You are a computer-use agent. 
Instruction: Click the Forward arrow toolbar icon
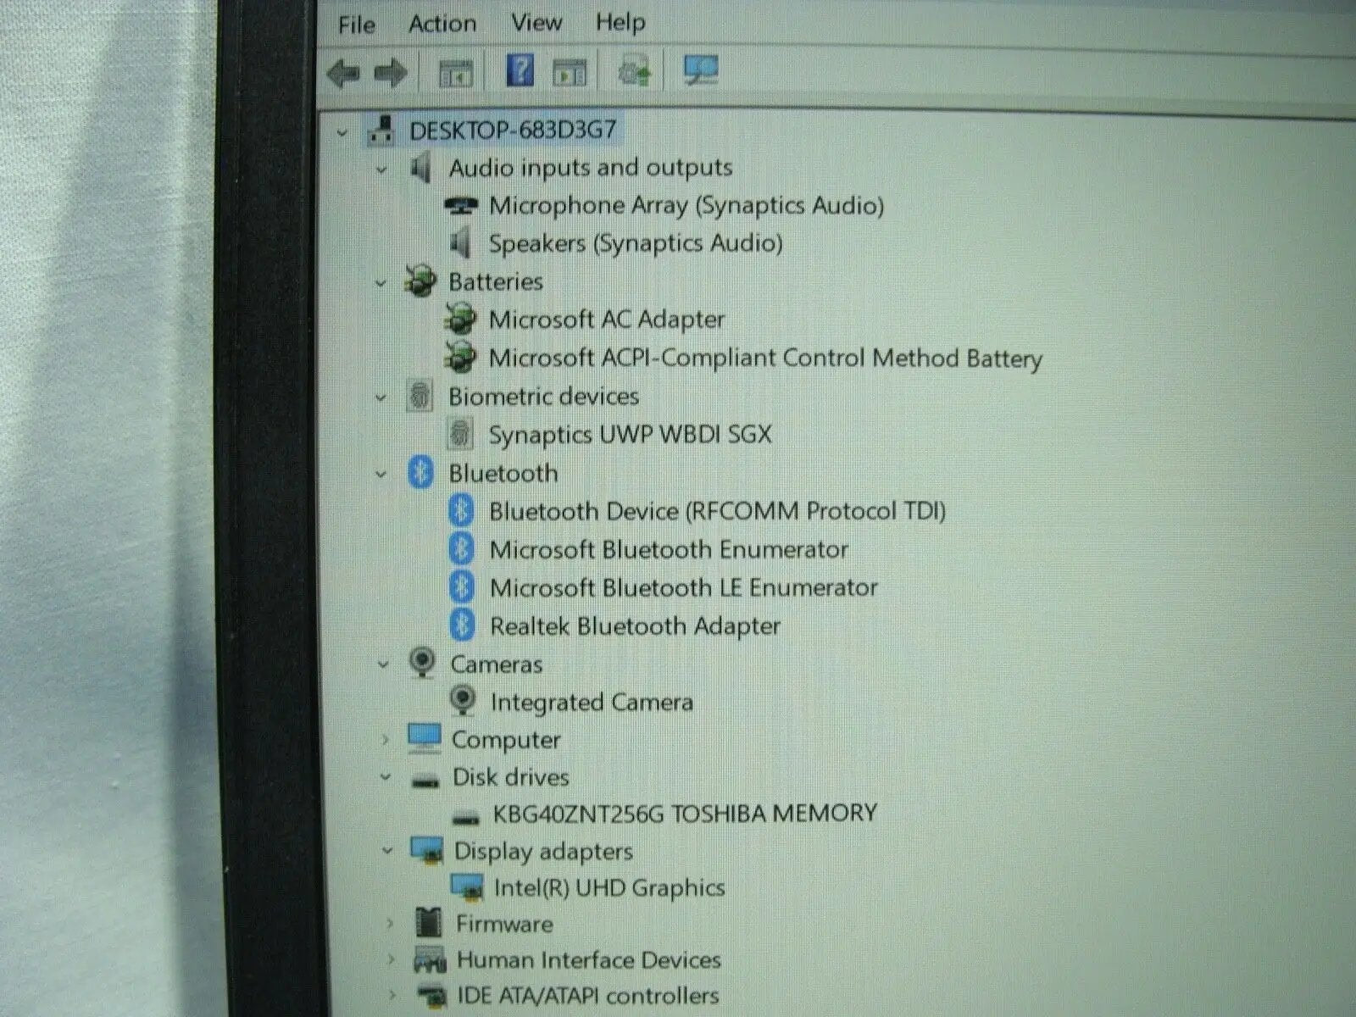tap(390, 74)
